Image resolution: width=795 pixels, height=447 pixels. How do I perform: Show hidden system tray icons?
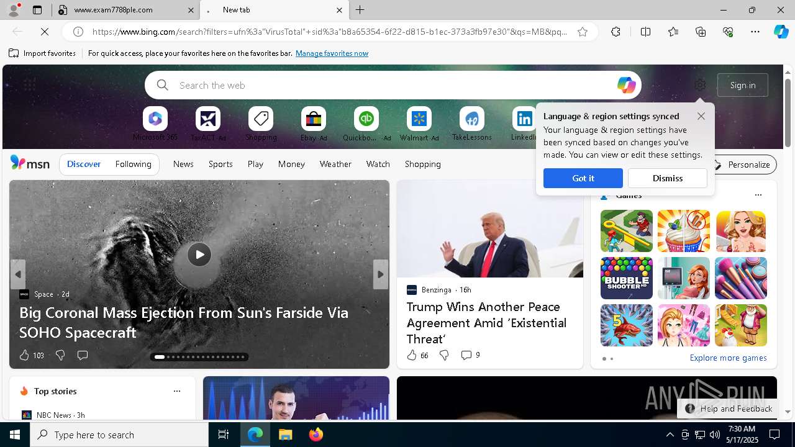point(670,435)
